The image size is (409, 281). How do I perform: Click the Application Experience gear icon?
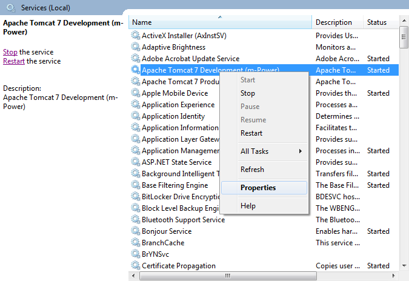[x=135, y=105]
